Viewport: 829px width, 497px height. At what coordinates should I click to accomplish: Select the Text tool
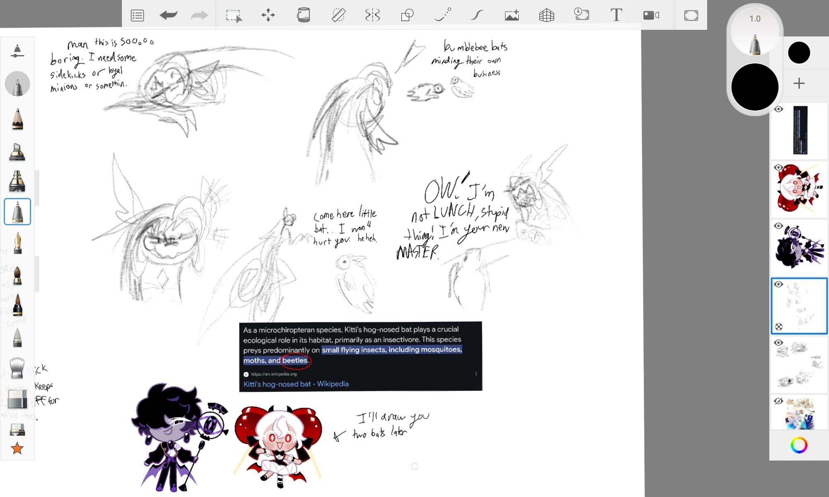[x=616, y=15]
